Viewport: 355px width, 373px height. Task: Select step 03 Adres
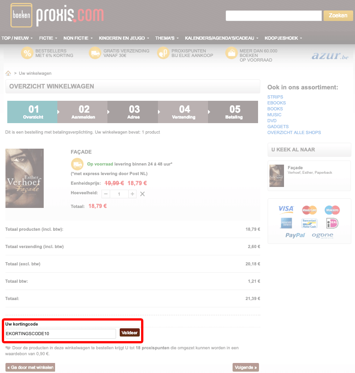click(x=133, y=112)
